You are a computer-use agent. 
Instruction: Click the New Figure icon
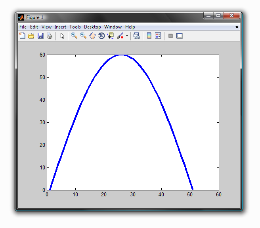pos(22,36)
